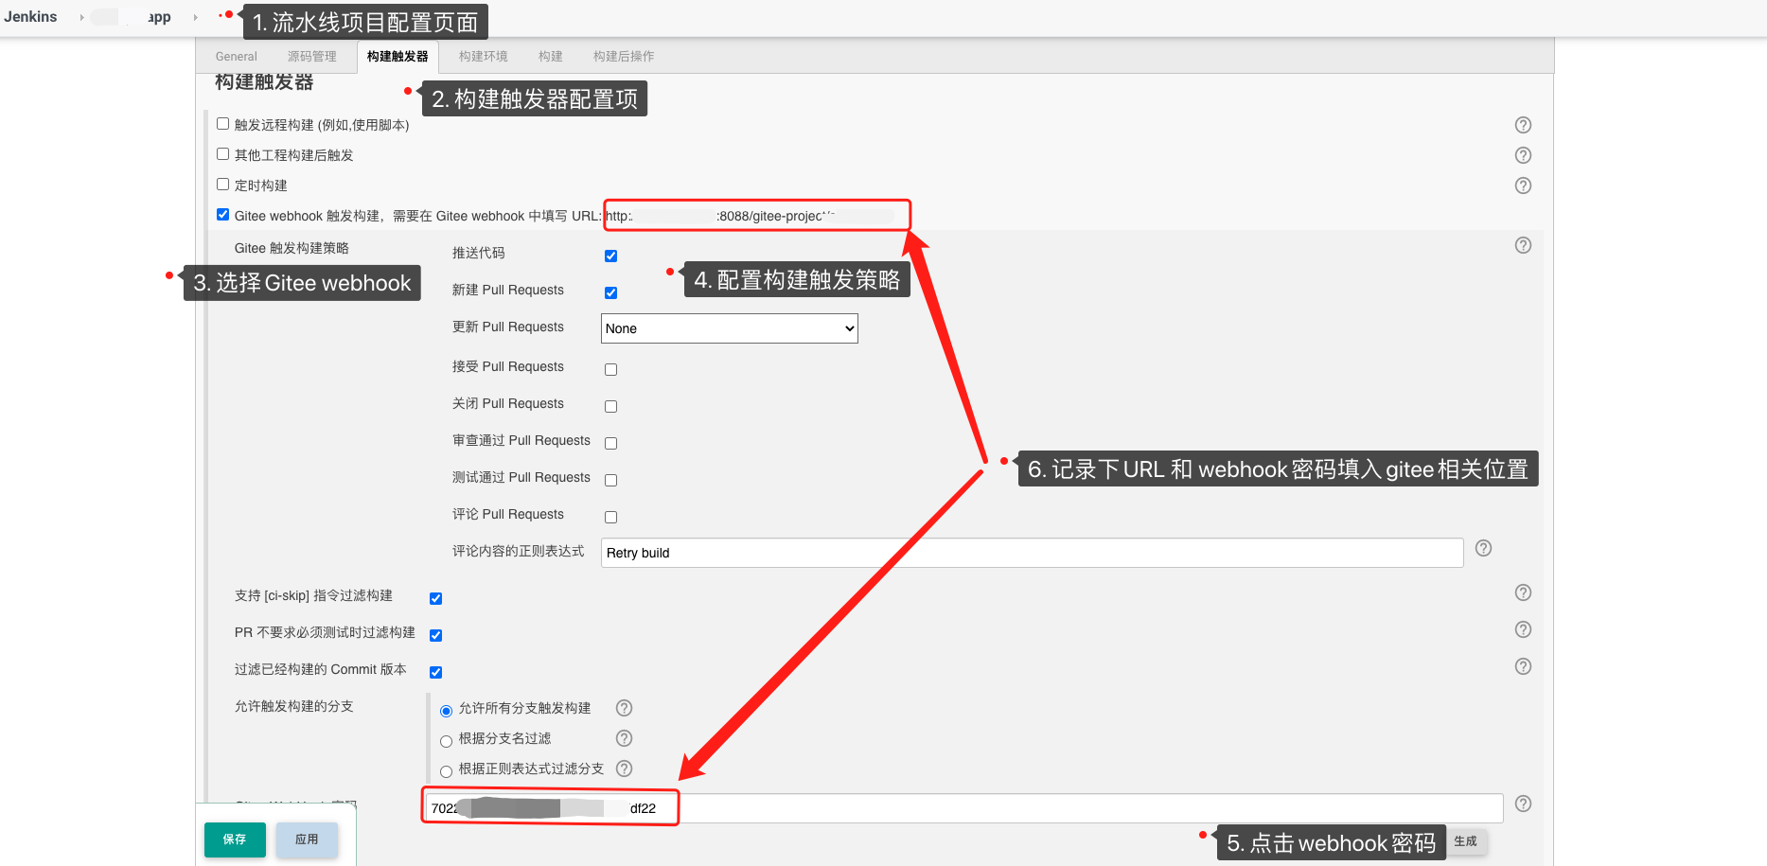Click the 评论内容的正则表达式 input field
The height and width of the screenshot is (866, 1767).
(1032, 553)
